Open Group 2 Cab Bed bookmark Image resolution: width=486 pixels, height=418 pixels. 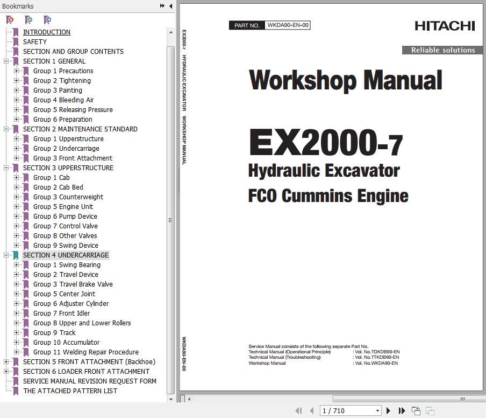58,187
